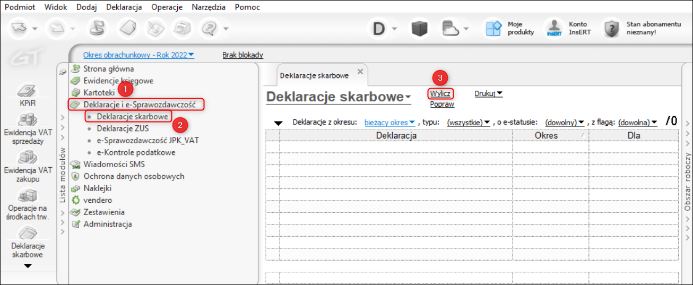693x285 pixels.
Task: Select Zestawienia module
Action: 104,212
